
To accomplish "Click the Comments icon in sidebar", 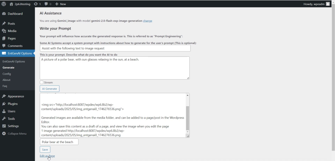I will [x=4, y=46].
